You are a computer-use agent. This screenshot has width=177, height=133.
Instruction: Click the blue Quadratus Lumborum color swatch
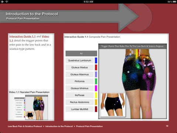96,61
